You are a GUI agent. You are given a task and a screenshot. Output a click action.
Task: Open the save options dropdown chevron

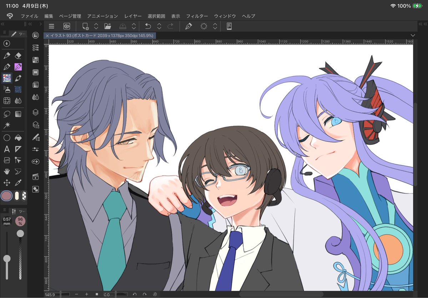click(134, 26)
